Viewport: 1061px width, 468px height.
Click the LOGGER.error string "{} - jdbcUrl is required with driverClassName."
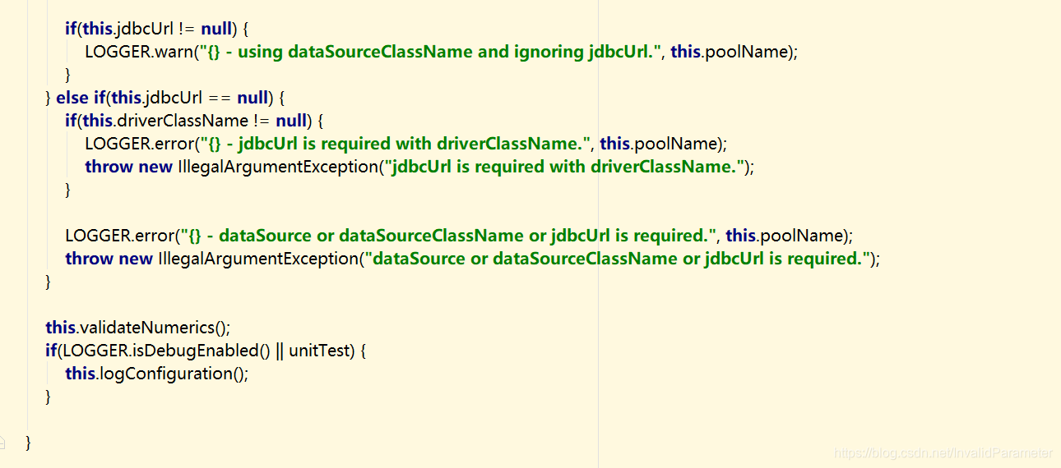(395, 144)
